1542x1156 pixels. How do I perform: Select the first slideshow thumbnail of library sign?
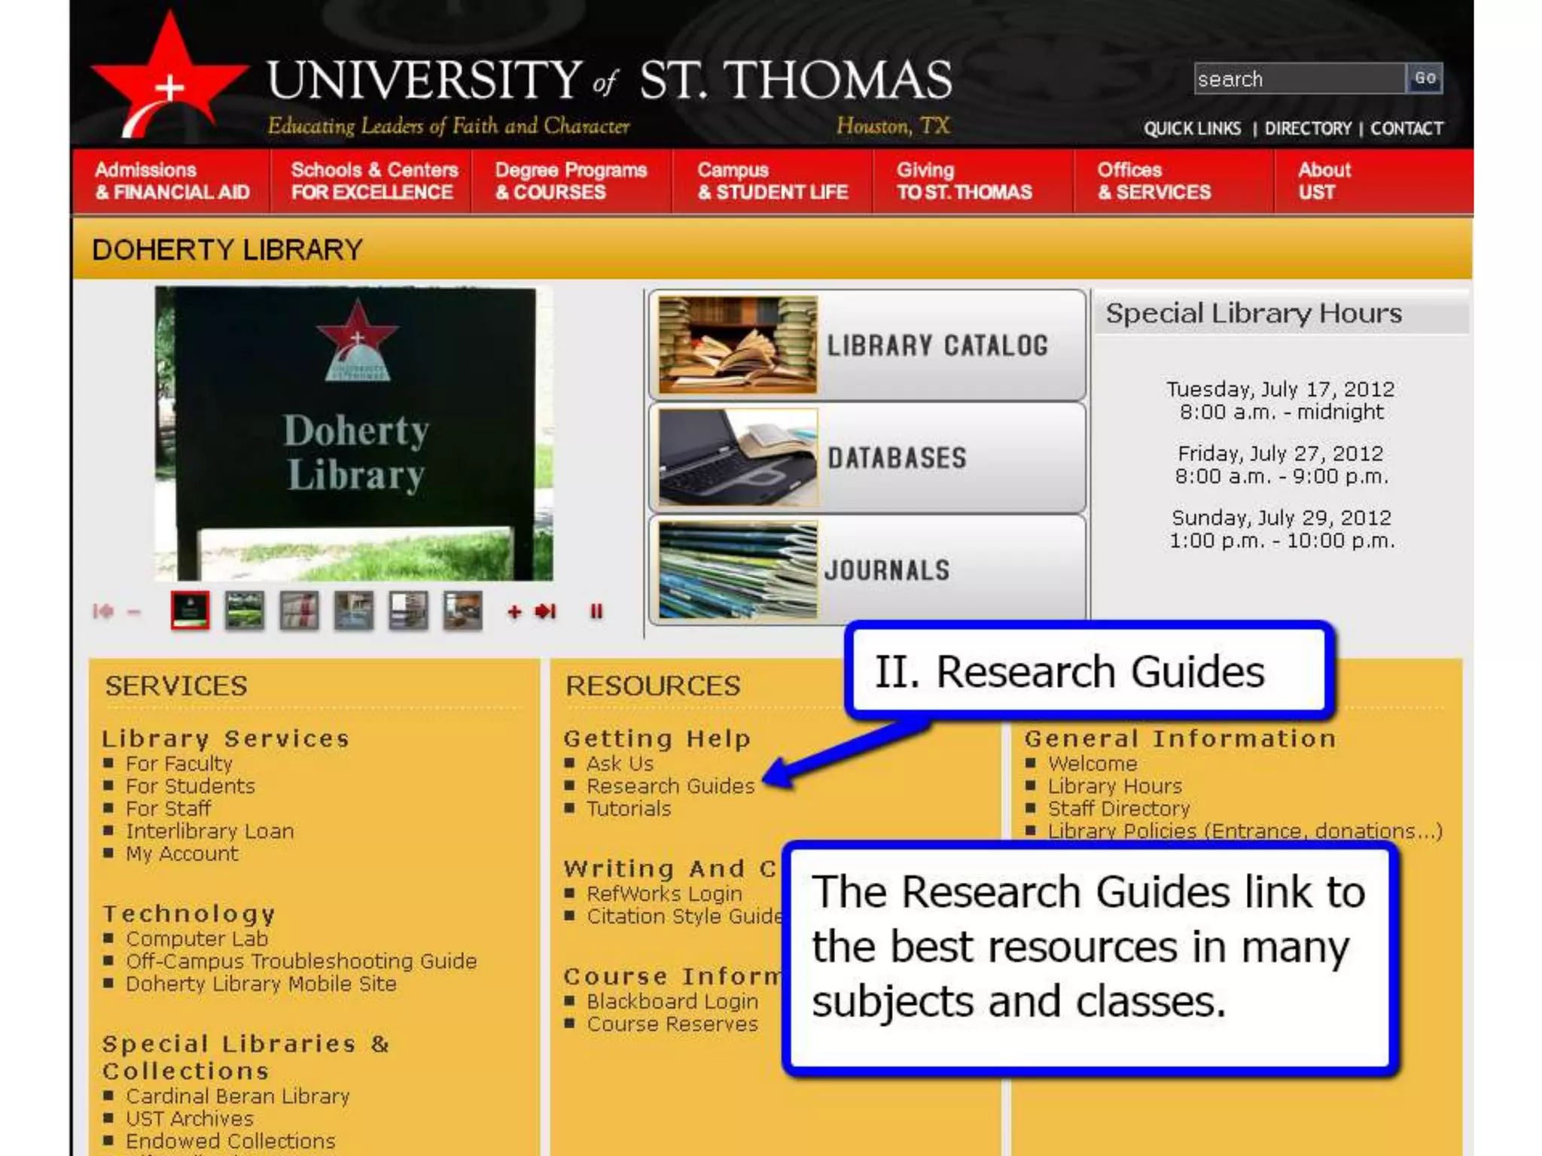(x=190, y=610)
